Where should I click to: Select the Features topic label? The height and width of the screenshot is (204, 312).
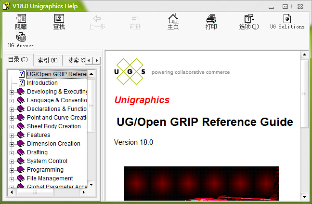pos(39,135)
